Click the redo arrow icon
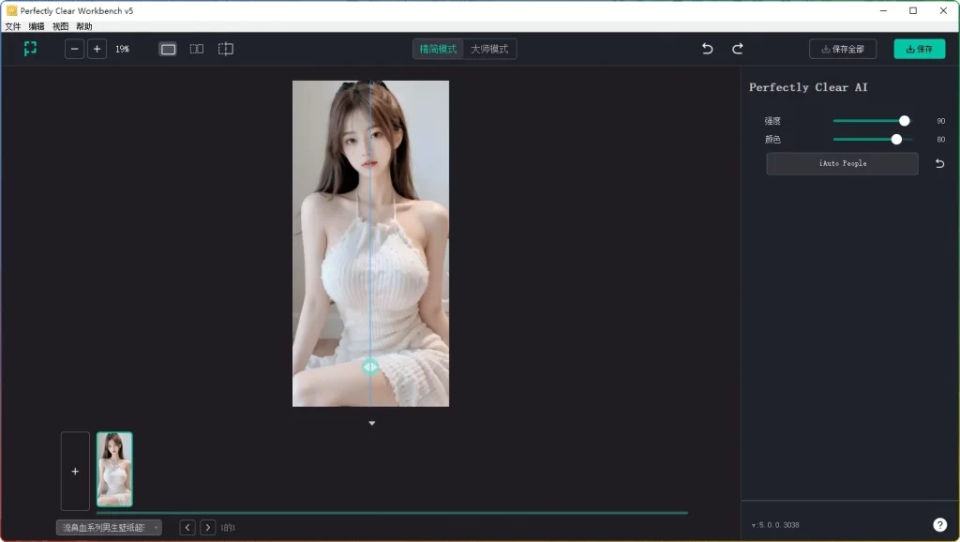The image size is (960, 542). point(738,48)
